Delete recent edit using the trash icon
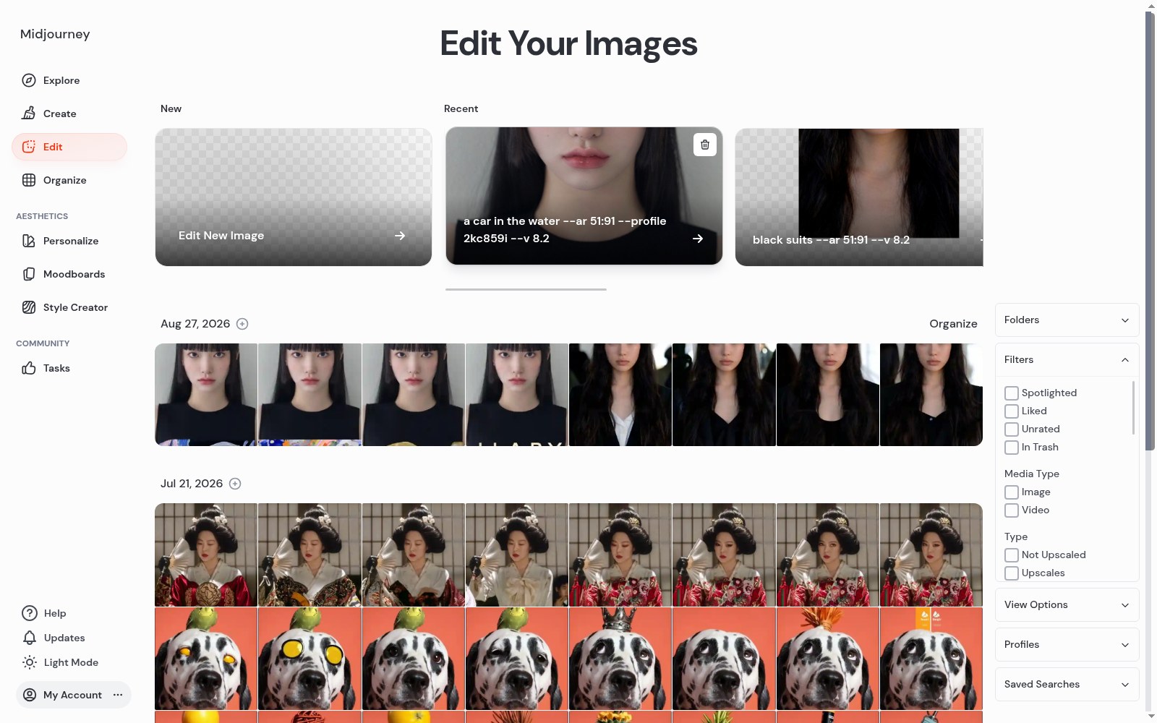Viewport: 1157px width, 723px height. coord(705,145)
